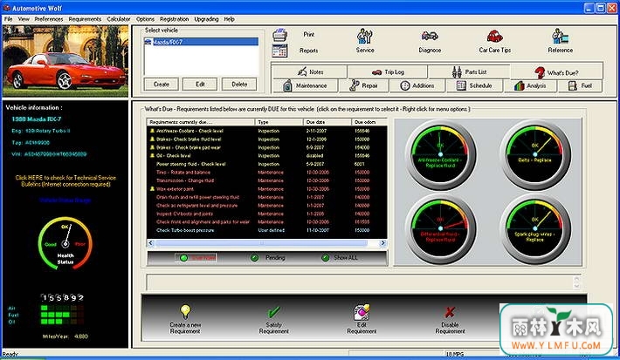The image size is (620, 360).
Task: Open the Upgrading menu
Action: click(x=206, y=19)
